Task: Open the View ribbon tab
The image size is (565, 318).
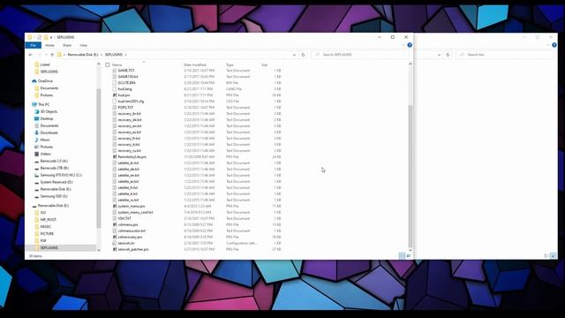Action: tap(83, 45)
